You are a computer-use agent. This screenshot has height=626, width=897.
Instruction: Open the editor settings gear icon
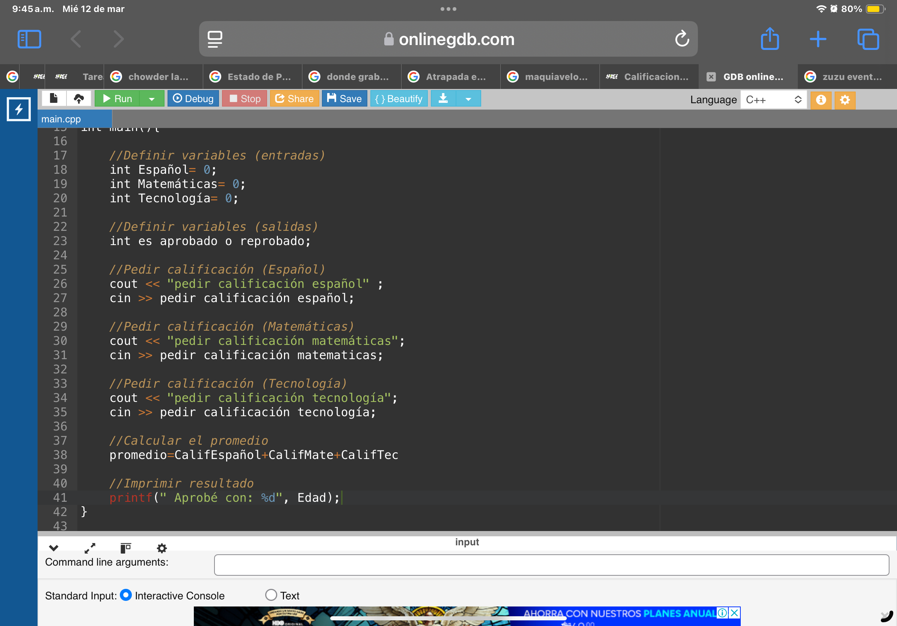pos(845,100)
